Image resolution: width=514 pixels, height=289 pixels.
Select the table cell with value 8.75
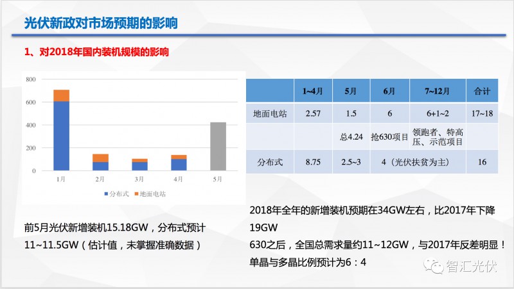(313, 161)
